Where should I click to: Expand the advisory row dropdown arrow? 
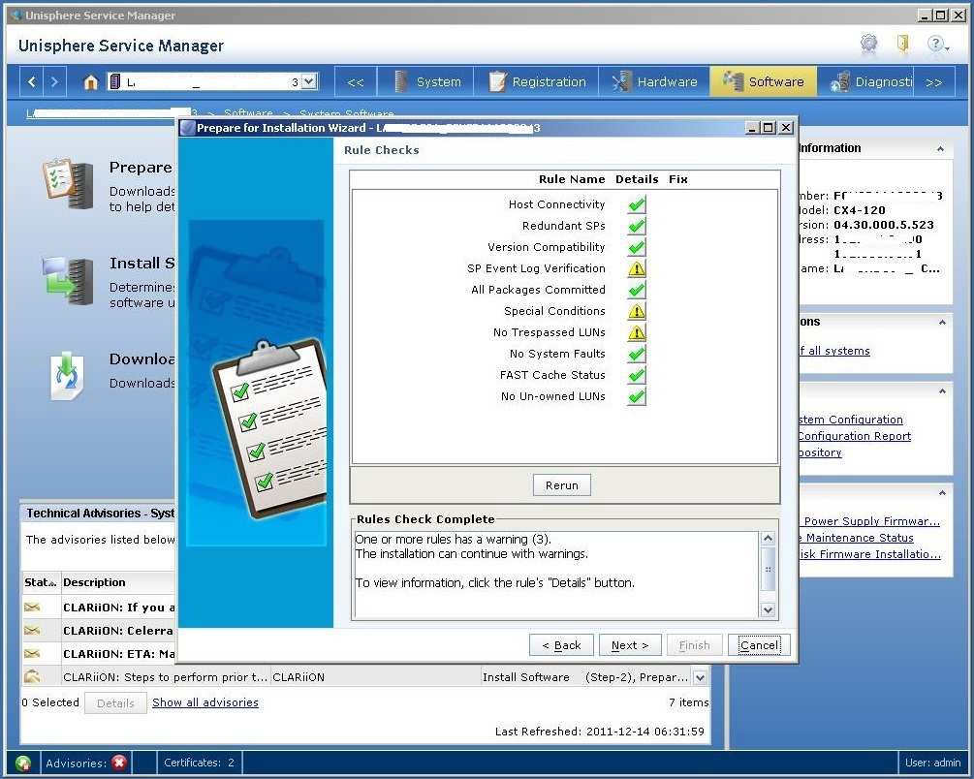point(700,677)
